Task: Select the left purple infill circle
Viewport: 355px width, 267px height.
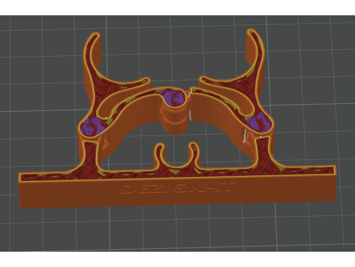Action: [90, 126]
